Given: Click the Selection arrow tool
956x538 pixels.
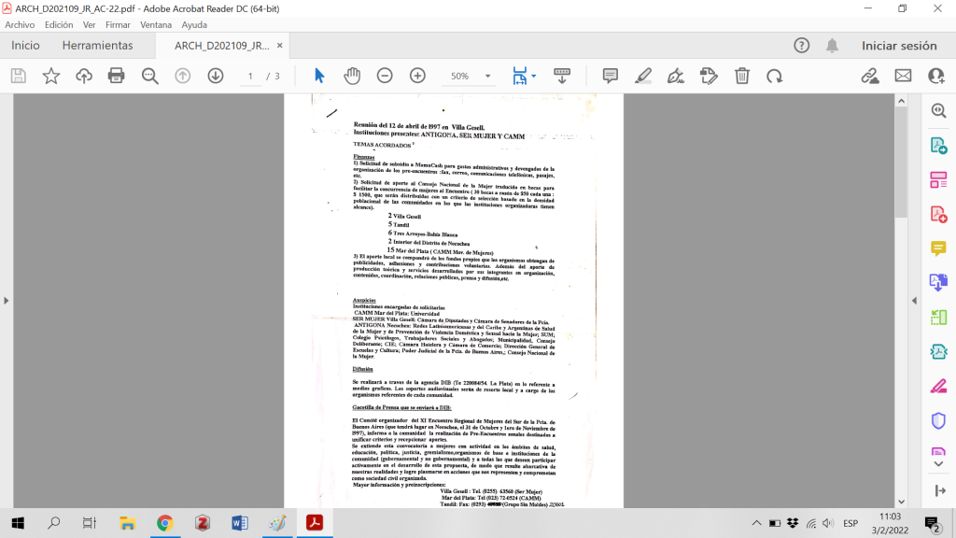Looking at the screenshot, I should tap(319, 76).
